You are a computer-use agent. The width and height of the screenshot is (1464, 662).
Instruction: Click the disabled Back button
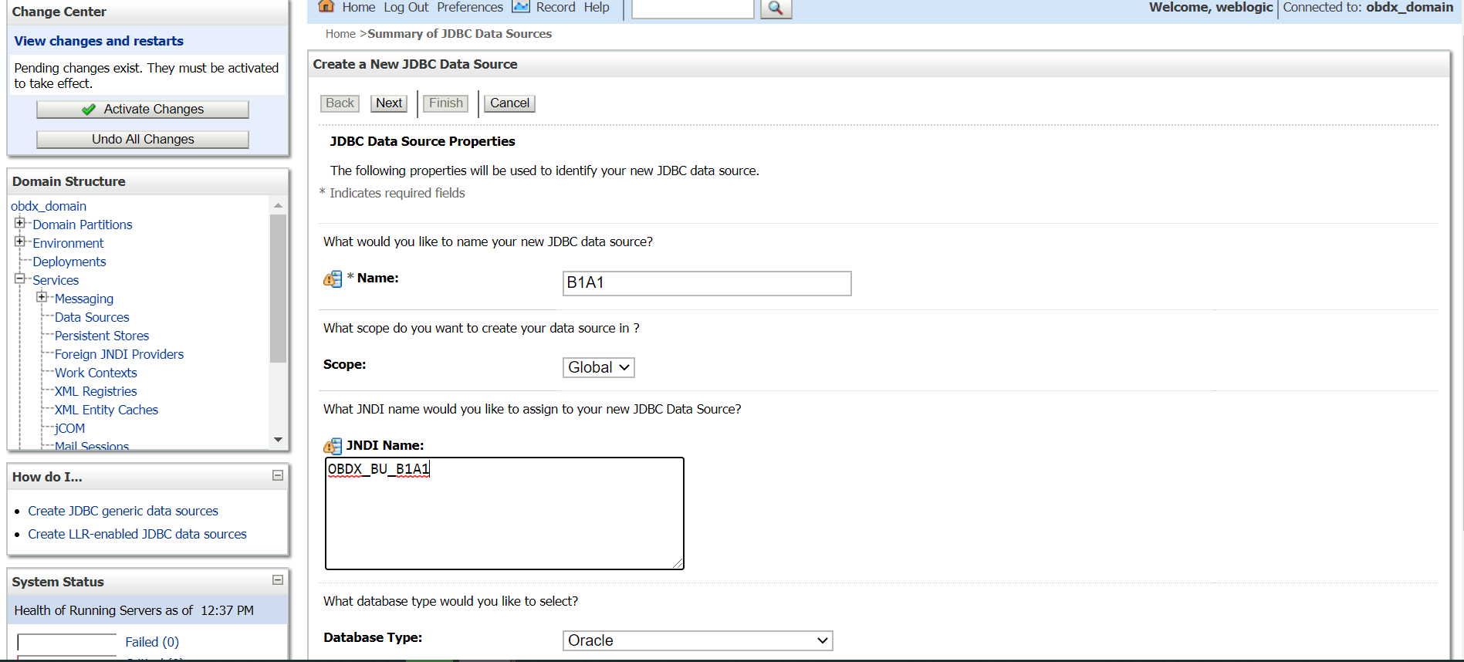(340, 103)
